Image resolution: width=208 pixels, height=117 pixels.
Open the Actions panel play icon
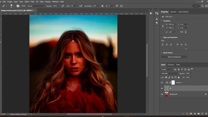[151, 13]
